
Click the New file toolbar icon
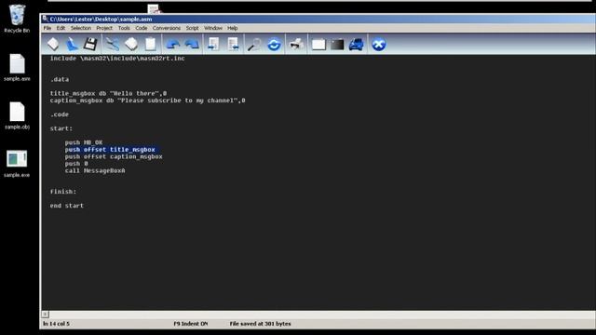pos(53,44)
